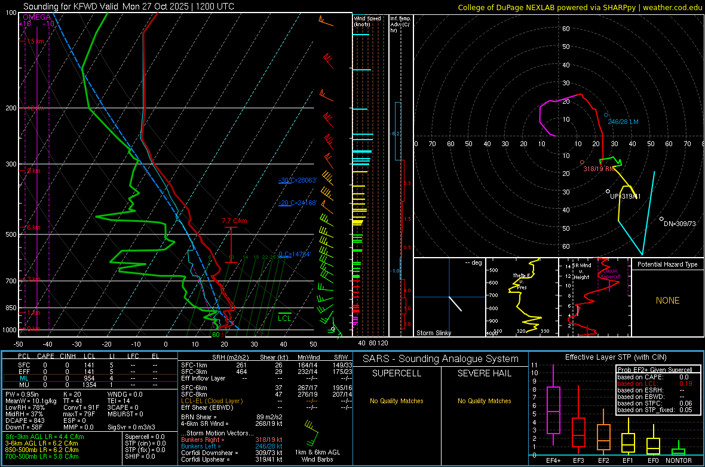Select the MU parcel row

coord(90,385)
